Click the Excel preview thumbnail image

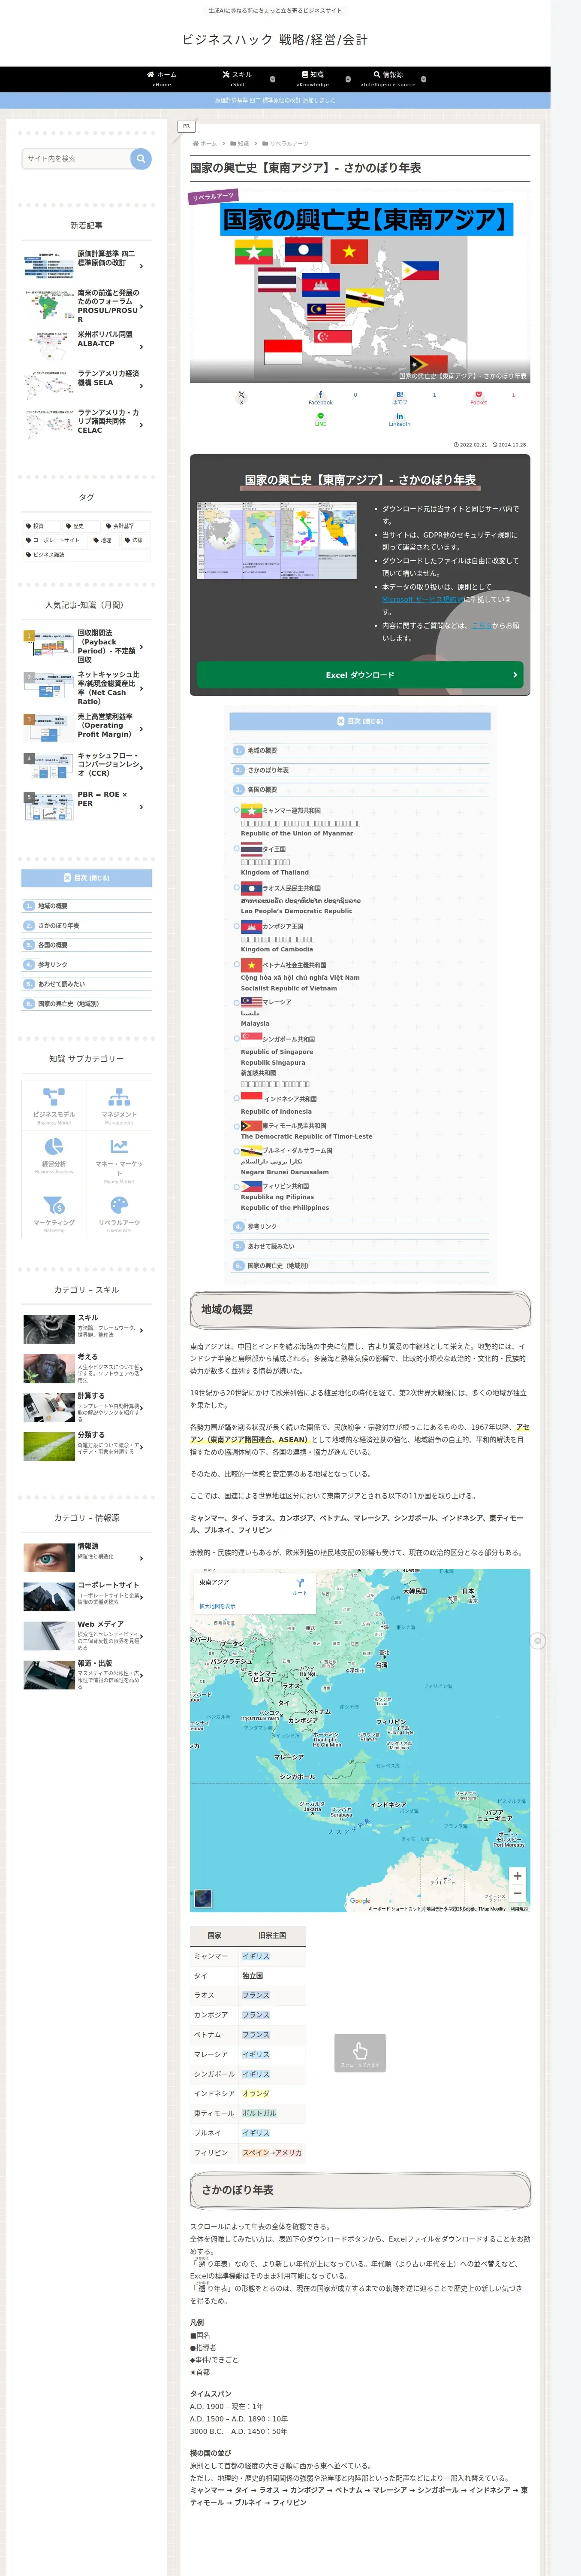point(277,541)
